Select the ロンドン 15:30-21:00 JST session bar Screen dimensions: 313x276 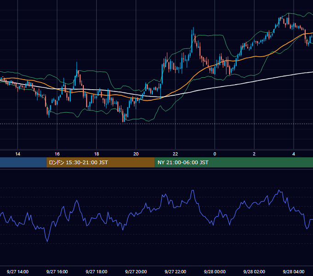tap(100, 162)
